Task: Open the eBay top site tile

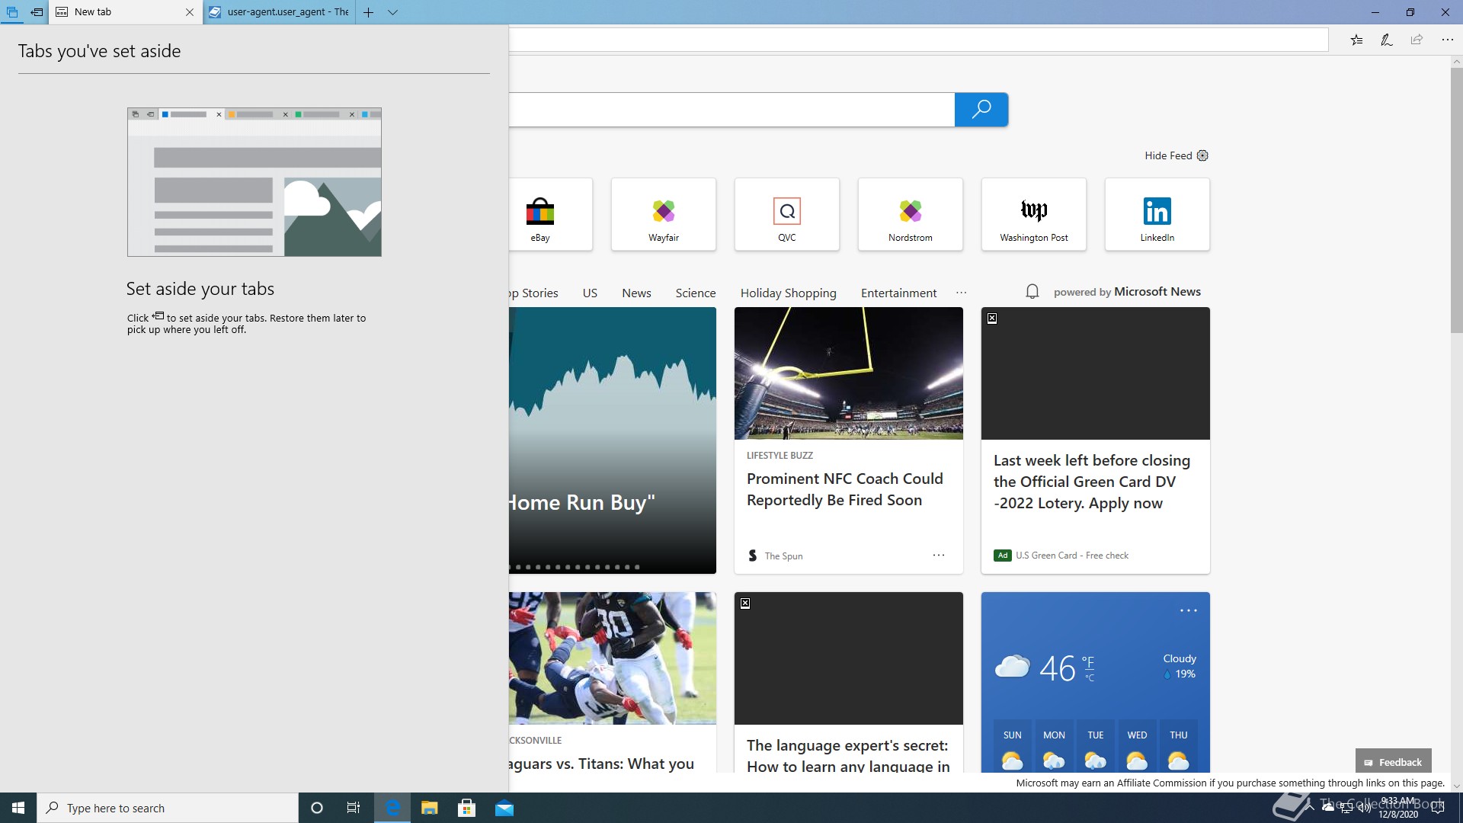Action: [x=550, y=214]
